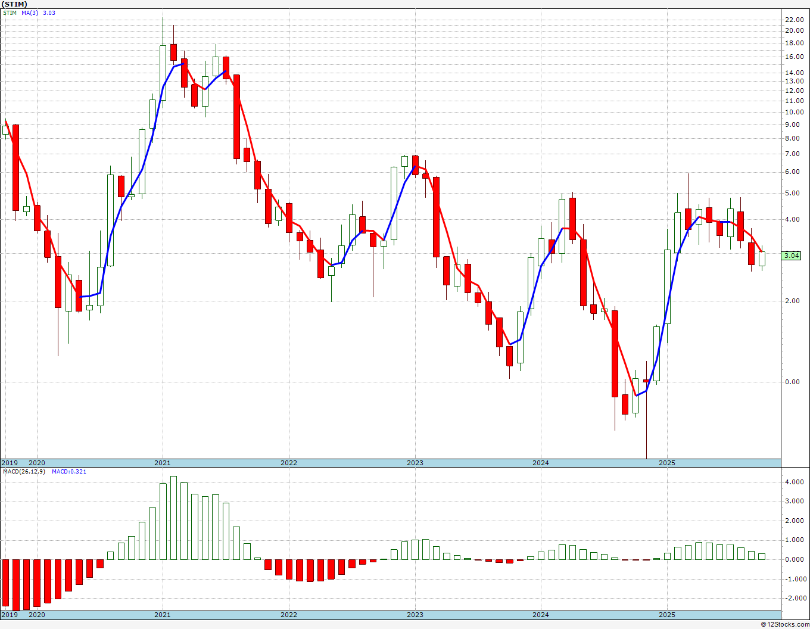Select 2025 on the MACD panel time axis
Screen dimensions: 810x629
click(667, 615)
